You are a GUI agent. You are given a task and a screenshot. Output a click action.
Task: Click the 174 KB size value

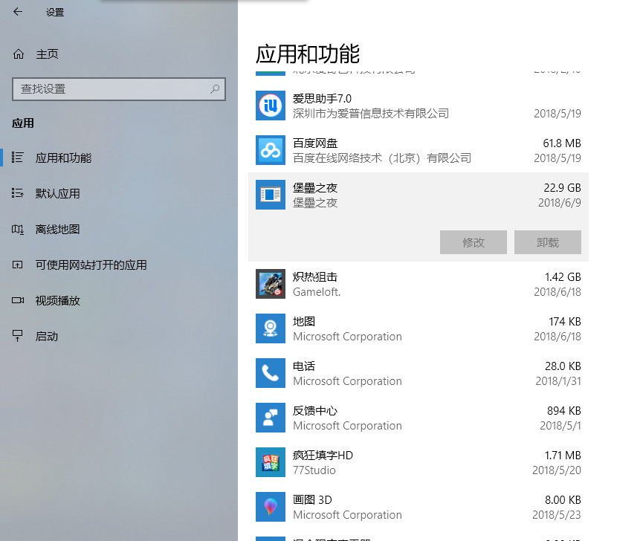point(565,322)
